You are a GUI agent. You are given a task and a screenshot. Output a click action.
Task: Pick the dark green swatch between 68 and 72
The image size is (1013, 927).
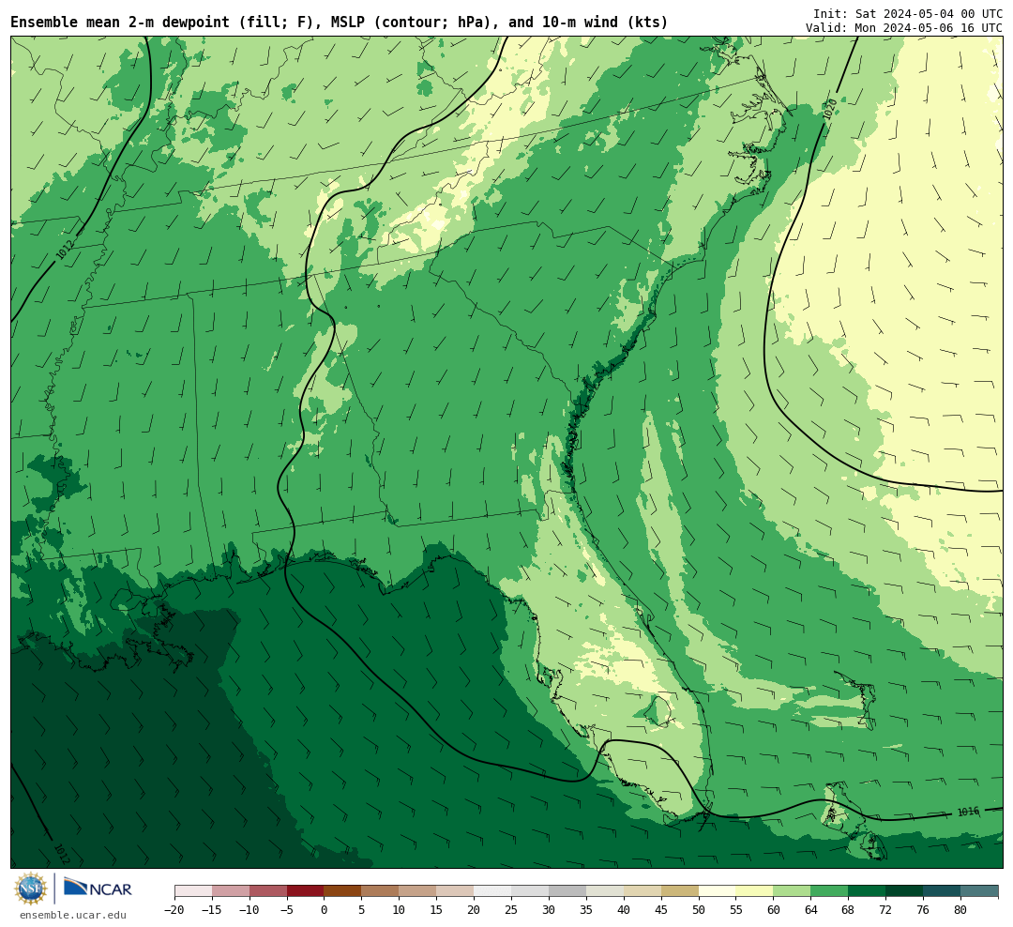click(867, 891)
